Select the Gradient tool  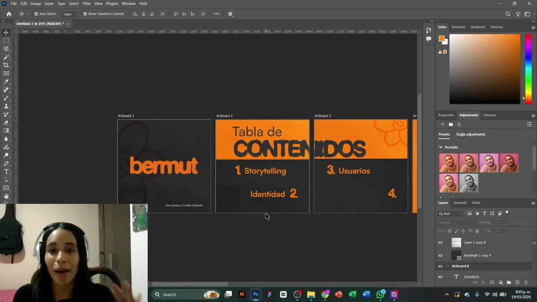coord(6,130)
